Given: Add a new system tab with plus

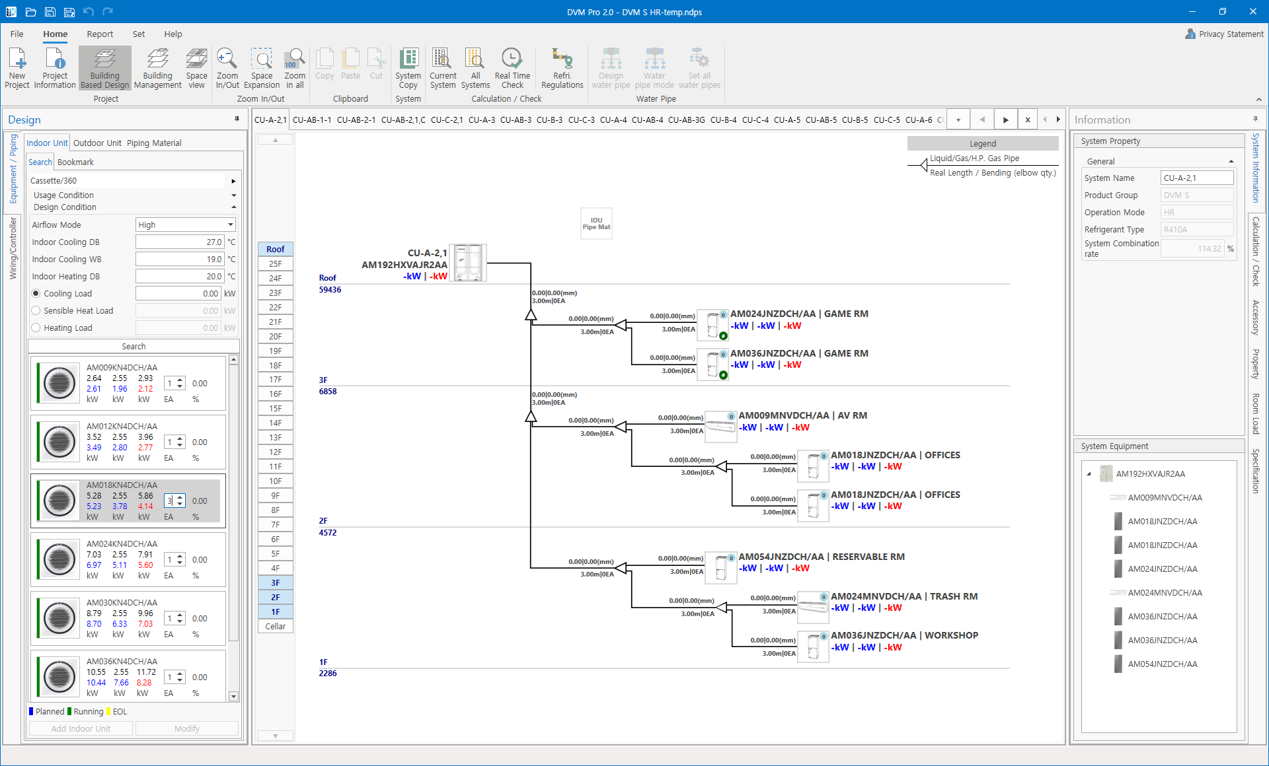Looking at the screenshot, I should click(958, 120).
